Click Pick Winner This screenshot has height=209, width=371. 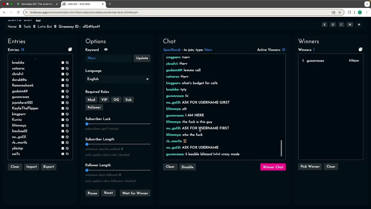(x=310, y=167)
